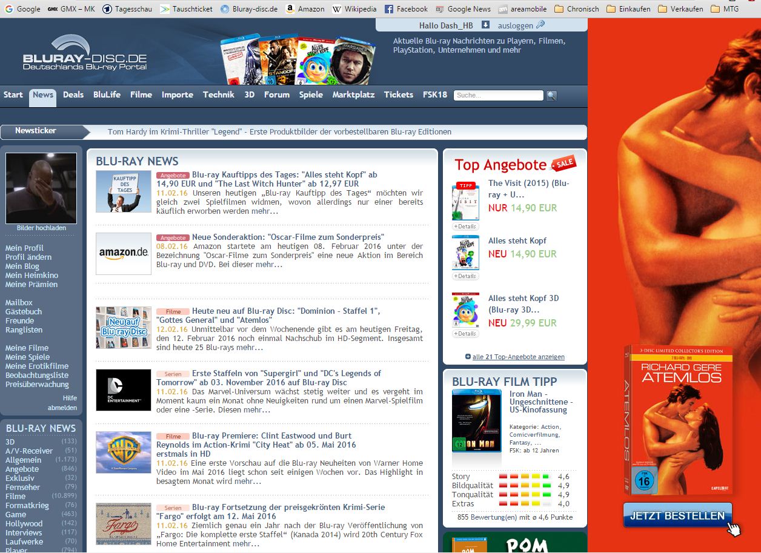
Task: Click the key icon beside ausloggen
Action: click(x=540, y=25)
